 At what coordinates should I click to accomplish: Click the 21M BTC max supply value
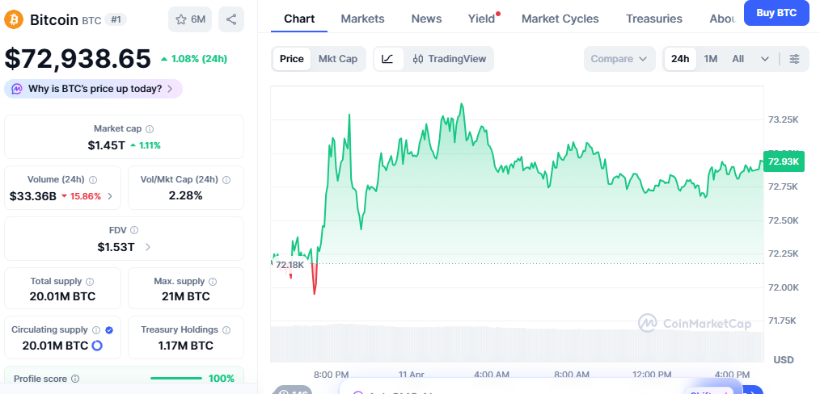click(x=186, y=296)
